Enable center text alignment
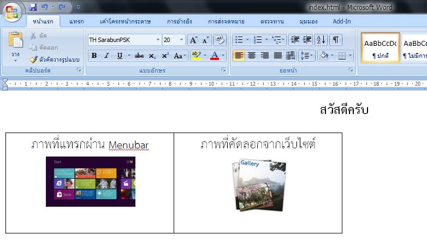The width and height of the screenshot is (427, 246). [252, 56]
